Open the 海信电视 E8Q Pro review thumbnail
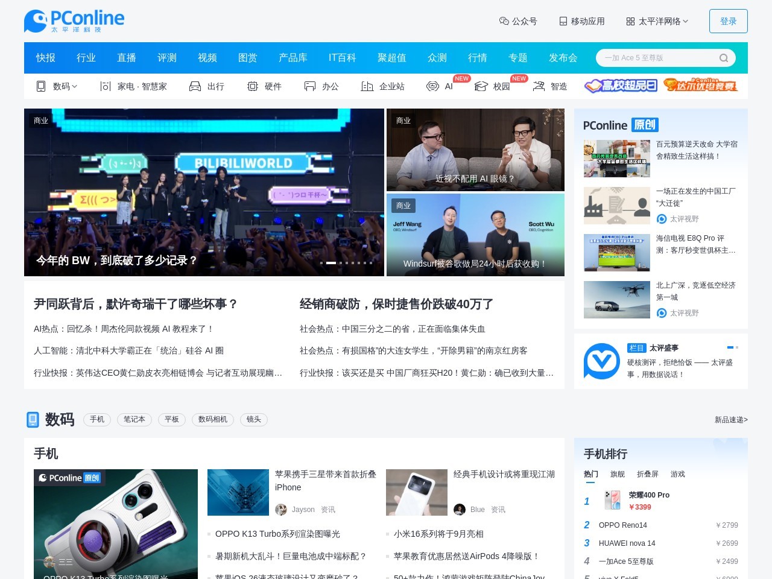The image size is (772, 579). [617, 253]
